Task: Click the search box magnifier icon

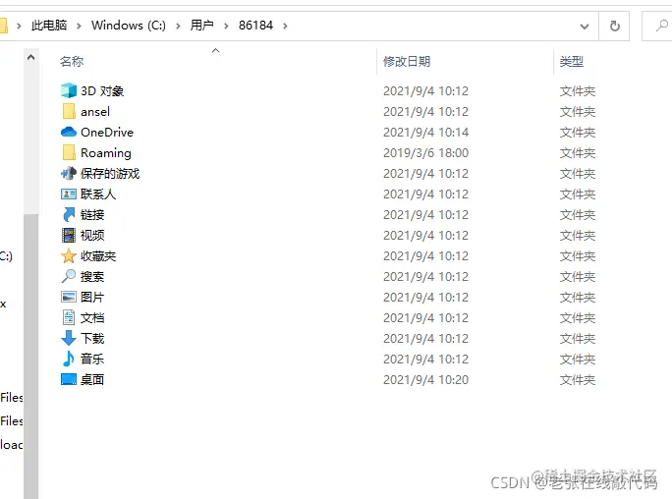Action: point(662,26)
